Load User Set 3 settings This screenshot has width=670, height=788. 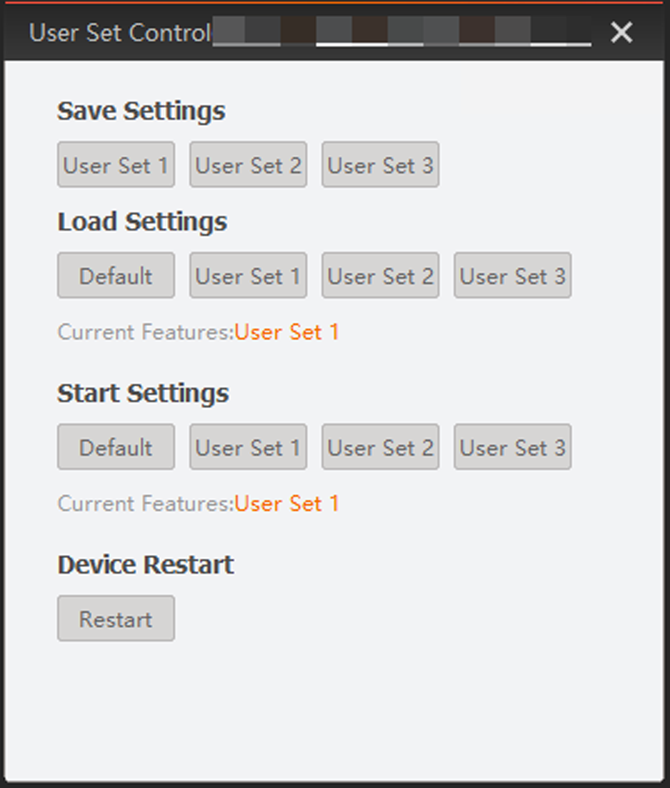pyautogui.click(x=512, y=276)
